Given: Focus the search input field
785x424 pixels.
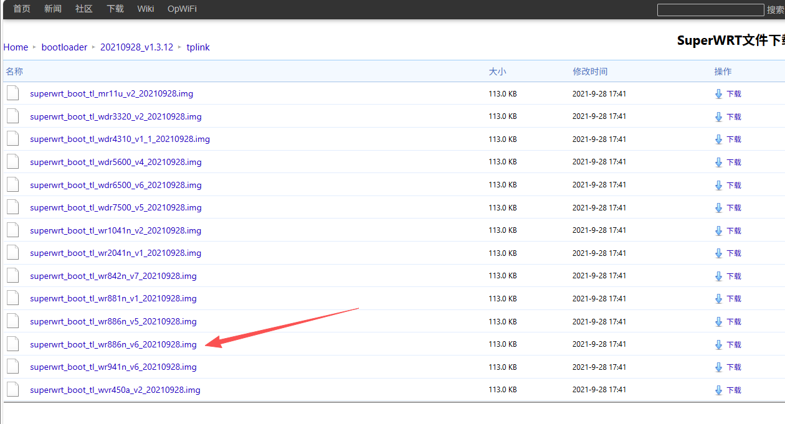Looking at the screenshot, I should pyautogui.click(x=710, y=10).
